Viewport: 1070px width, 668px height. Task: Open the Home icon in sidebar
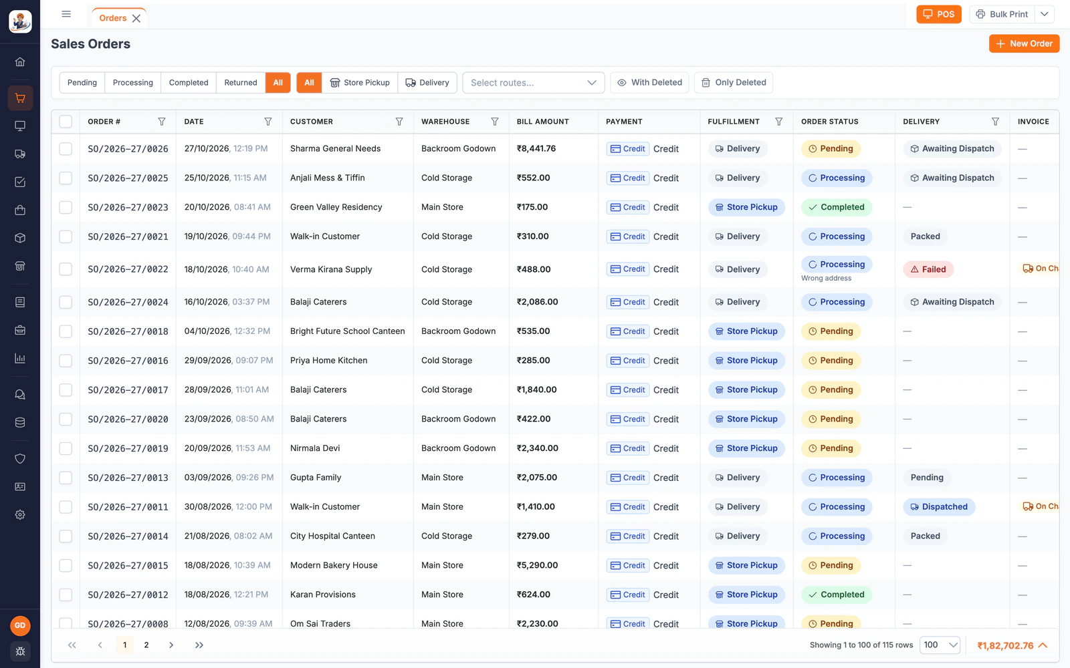20,62
